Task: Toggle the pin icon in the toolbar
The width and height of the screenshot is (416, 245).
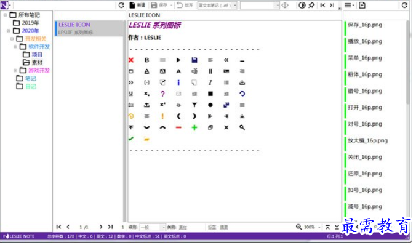Action: pyautogui.click(x=311, y=5)
